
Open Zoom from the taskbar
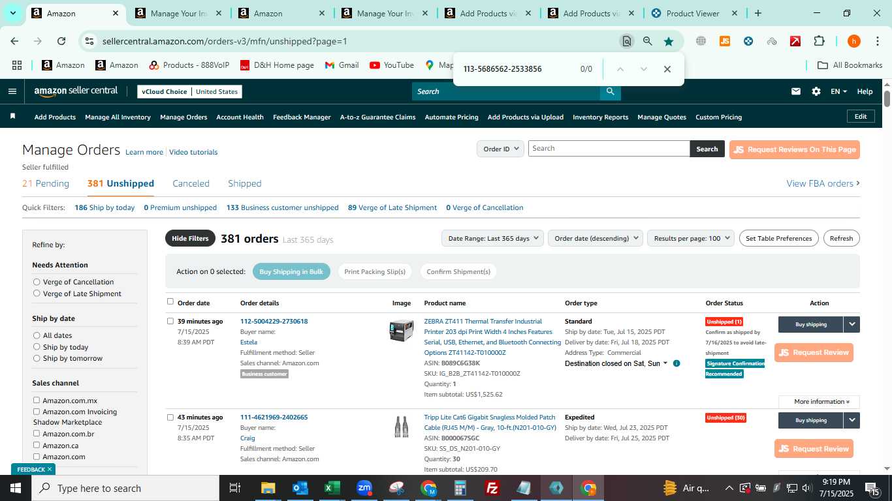point(364,488)
